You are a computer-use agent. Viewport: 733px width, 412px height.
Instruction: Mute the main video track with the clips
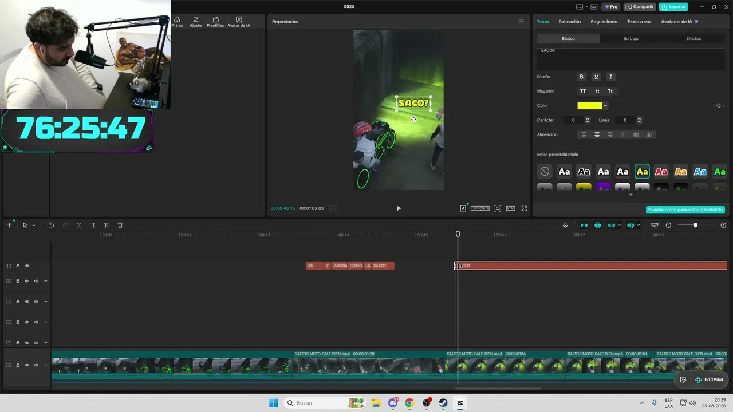pos(36,365)
